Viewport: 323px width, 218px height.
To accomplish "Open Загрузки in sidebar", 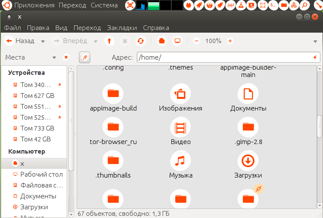I will pos(34,207).
